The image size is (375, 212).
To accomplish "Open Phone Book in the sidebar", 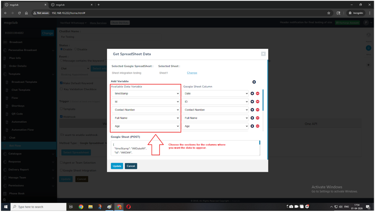I will (17, 193).
